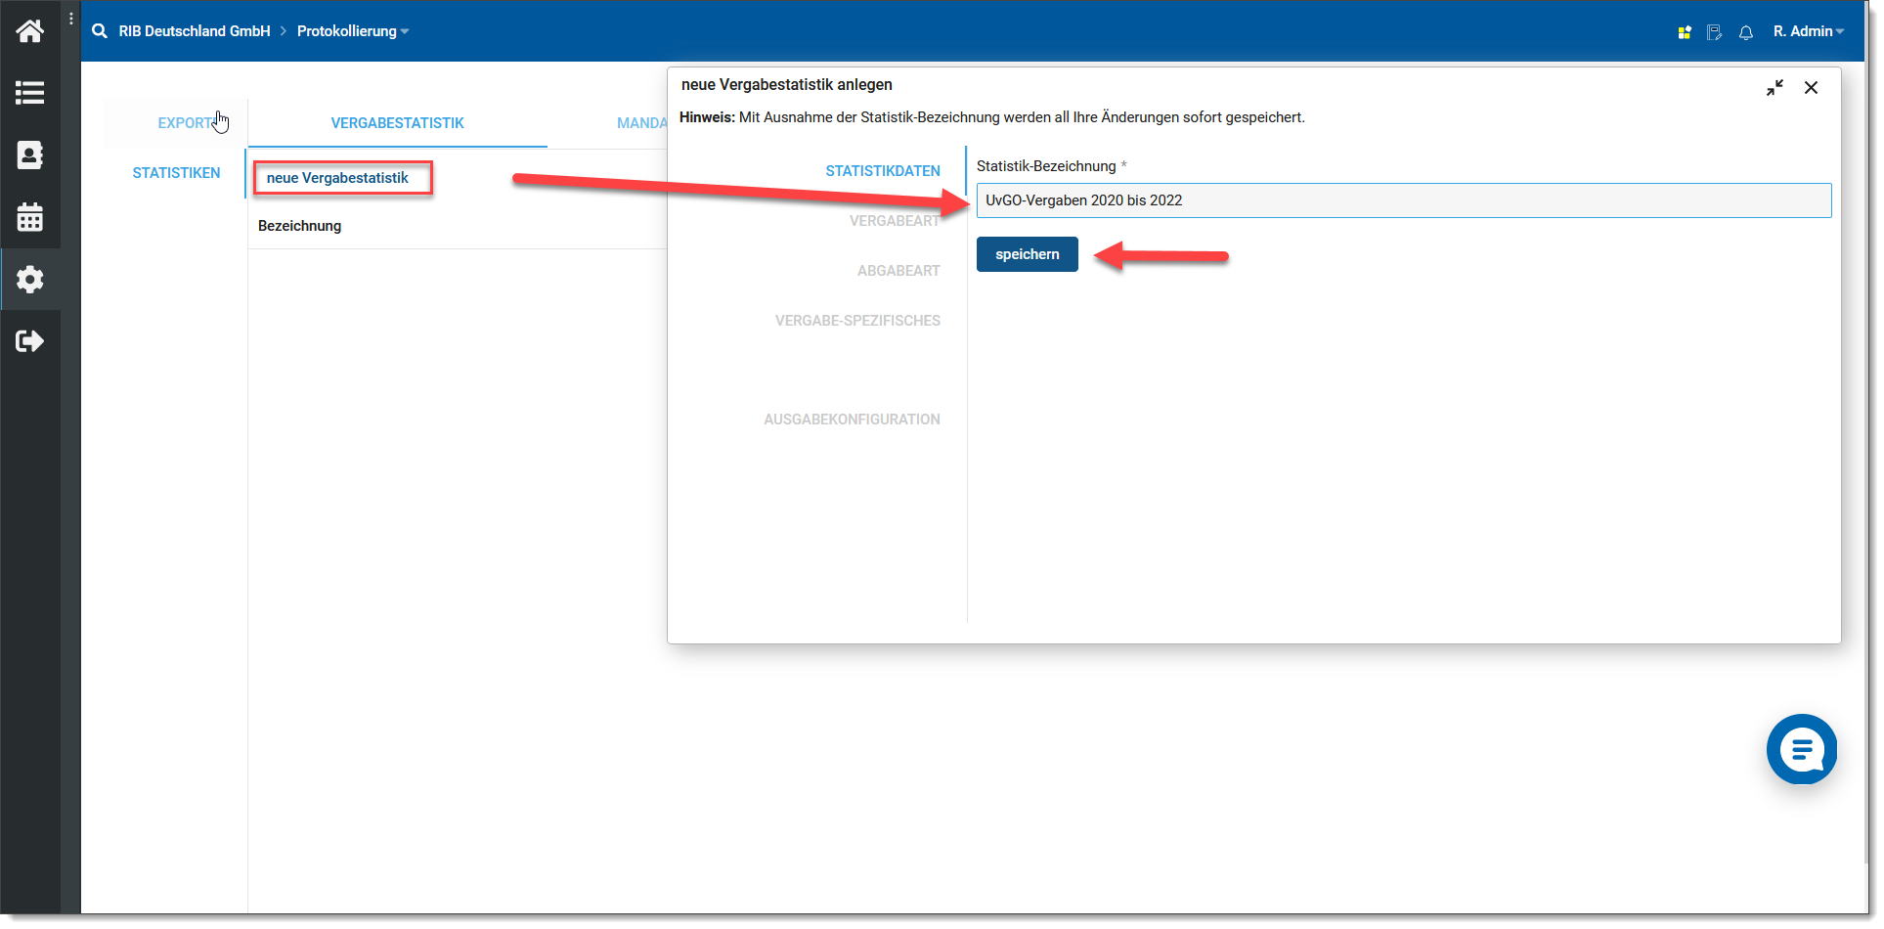Open the R. Admin user menu
This screenshot has width=1884, height=929.
1808,31
